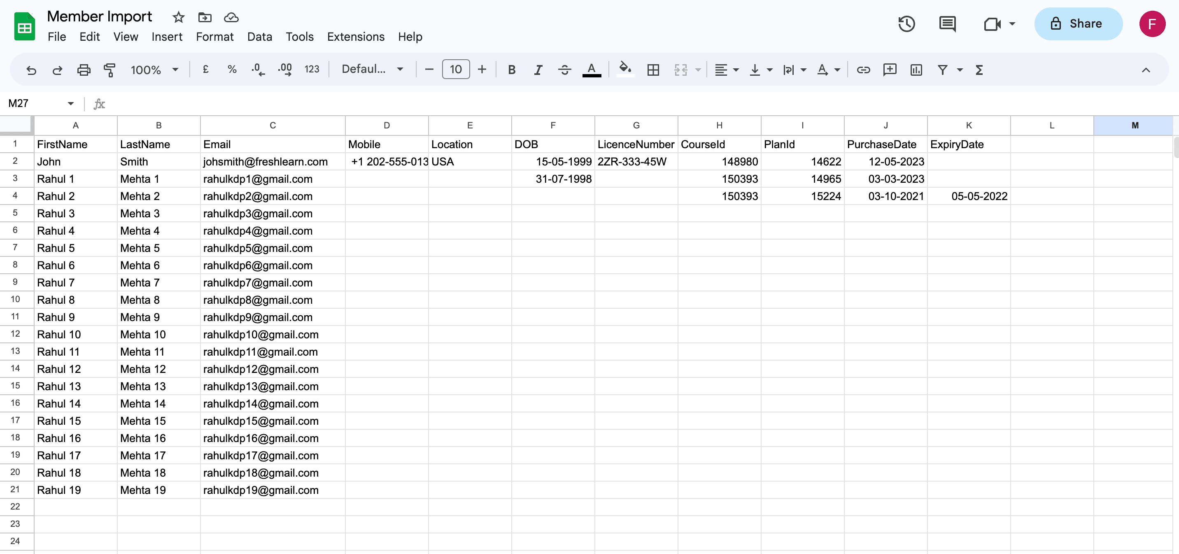Open the Edit menu
The width and height of the screenshot is (1179, 554).
89,37
